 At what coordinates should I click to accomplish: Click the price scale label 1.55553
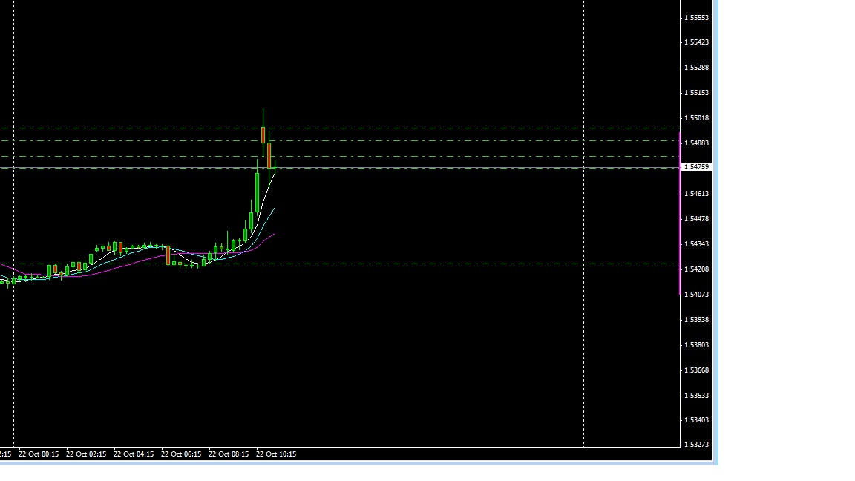(696, 16)
